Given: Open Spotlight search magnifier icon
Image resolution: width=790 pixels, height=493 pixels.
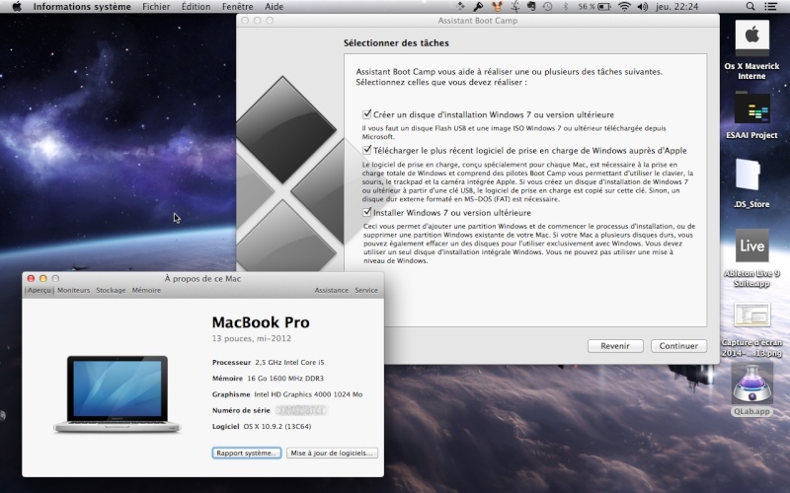Looking at the screenshot, I should click(x=750, y=7).
